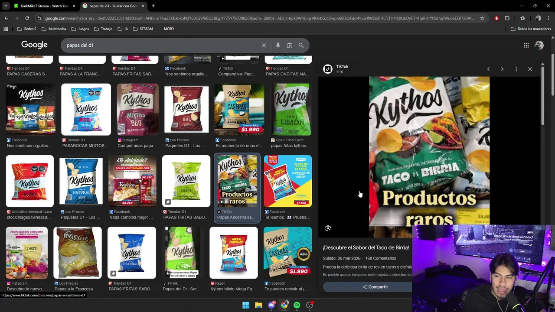This screenshot has width=555, height=312.
Task: Open Google Lens image search icon
Action: point(290,45)
